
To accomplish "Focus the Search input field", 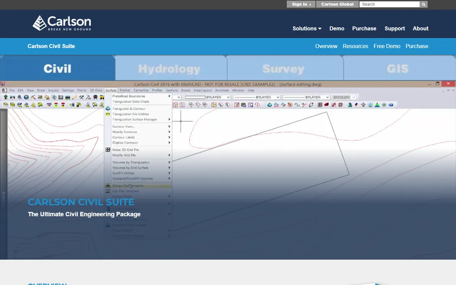I will 389,5.
